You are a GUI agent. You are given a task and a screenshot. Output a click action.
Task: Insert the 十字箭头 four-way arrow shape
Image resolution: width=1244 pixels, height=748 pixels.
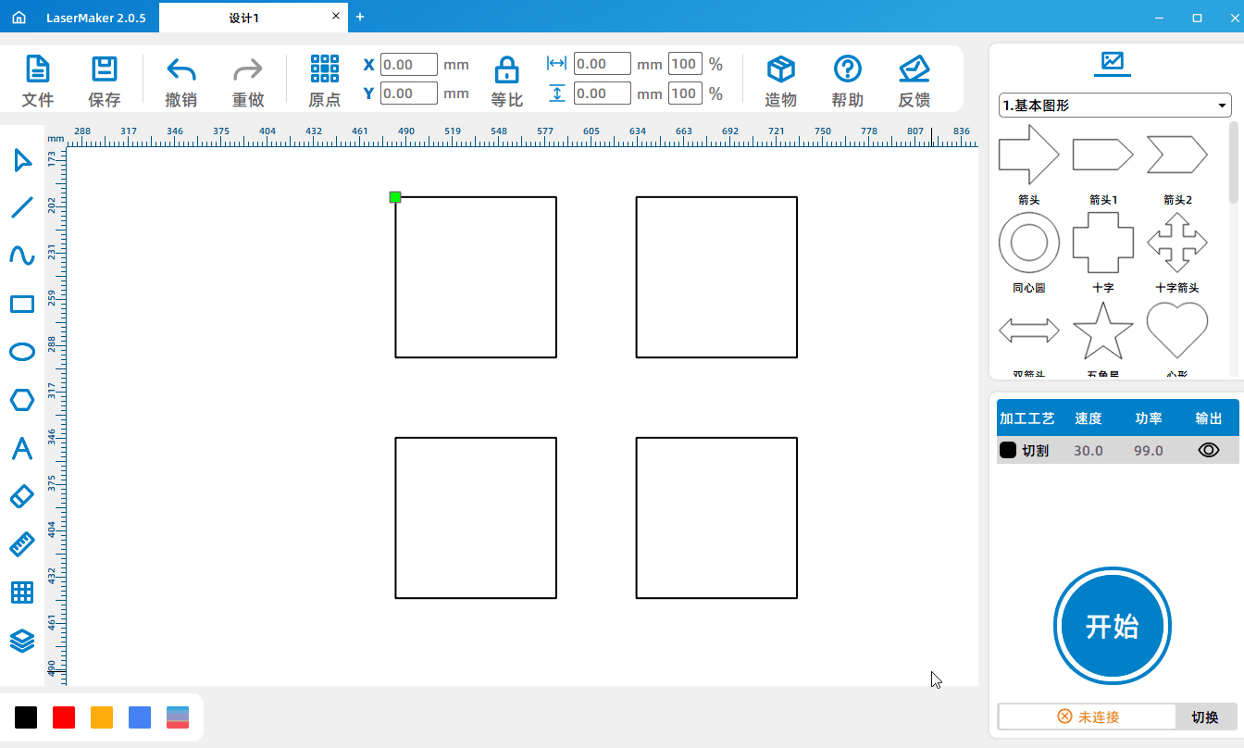pyautogui.click(x=1177, y=243)
